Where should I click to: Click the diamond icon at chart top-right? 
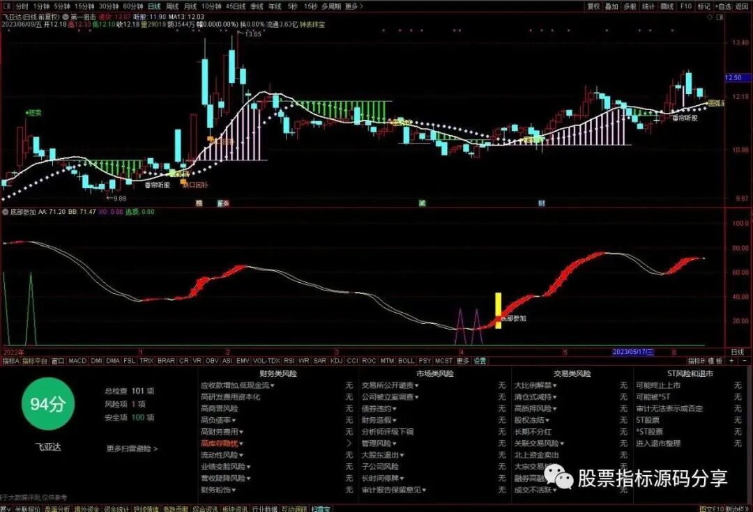[710, 17]
